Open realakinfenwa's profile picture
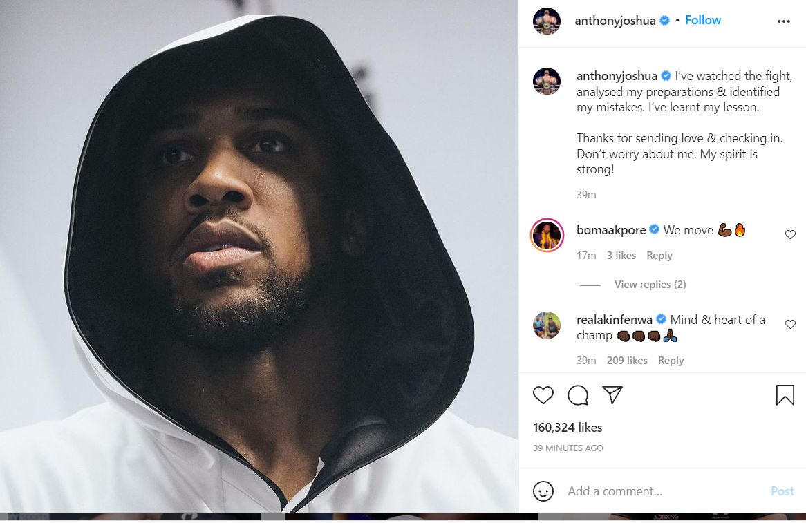The height and width of the screenshot is (523, 806). point(546,325)
